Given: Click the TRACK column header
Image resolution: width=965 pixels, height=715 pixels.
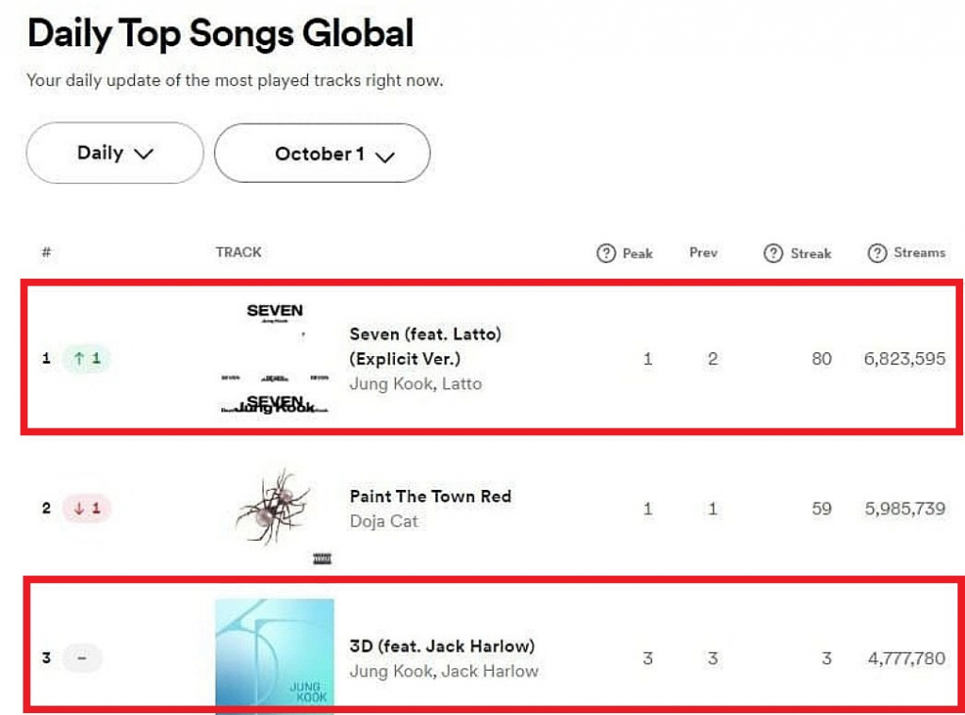Looking at the screenshot, I should [238, 252].
